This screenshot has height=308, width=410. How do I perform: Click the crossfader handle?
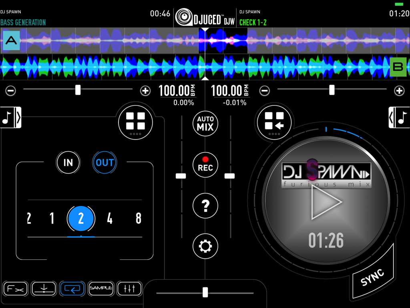pos(205,292)
